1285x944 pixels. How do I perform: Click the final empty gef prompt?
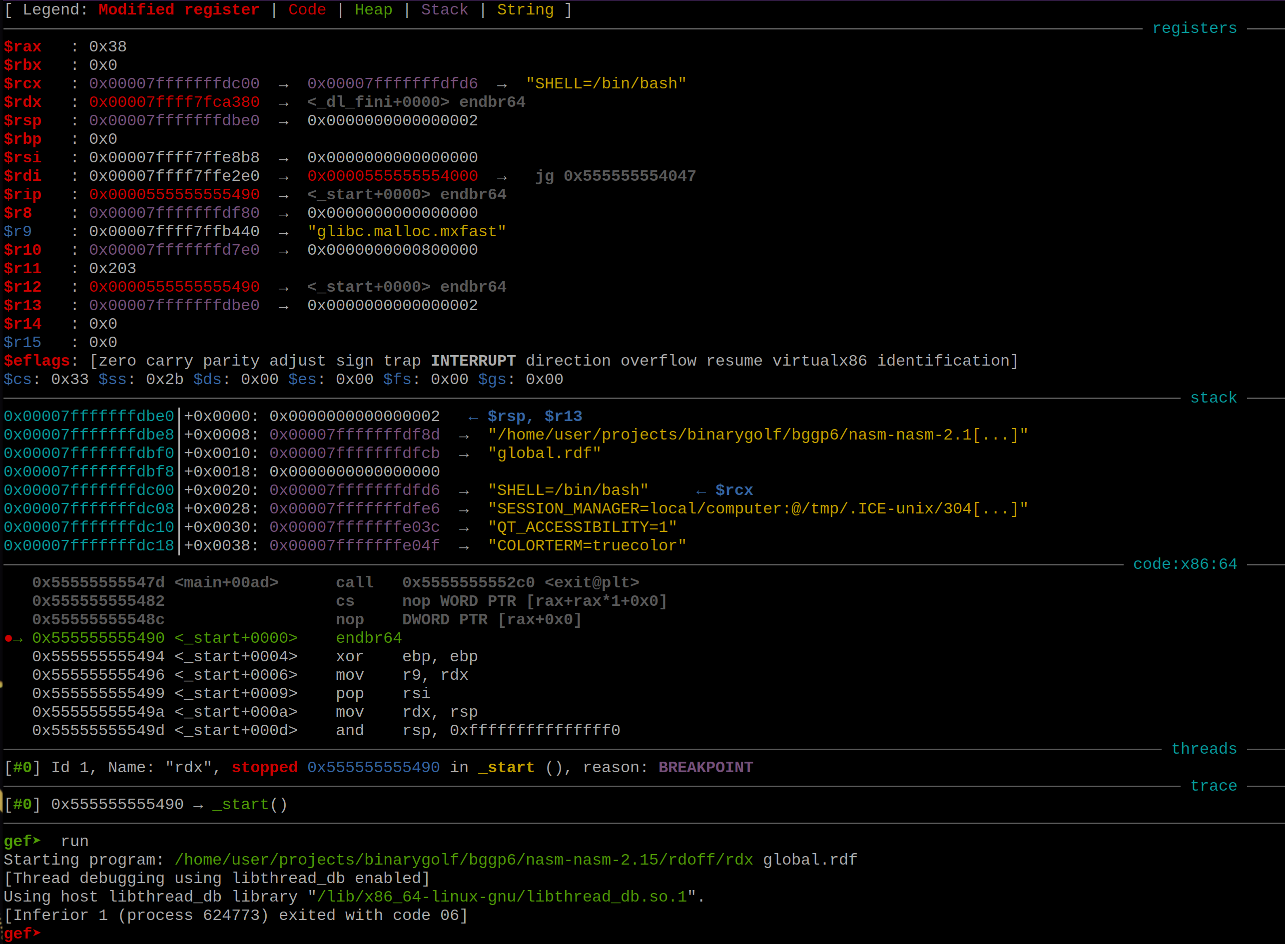(x=23, y=934)
